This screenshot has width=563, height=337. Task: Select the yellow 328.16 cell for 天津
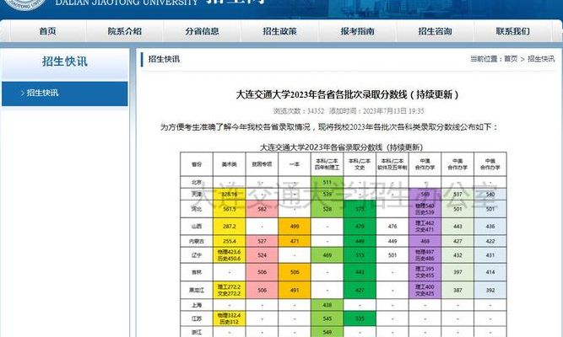(229, 194)
